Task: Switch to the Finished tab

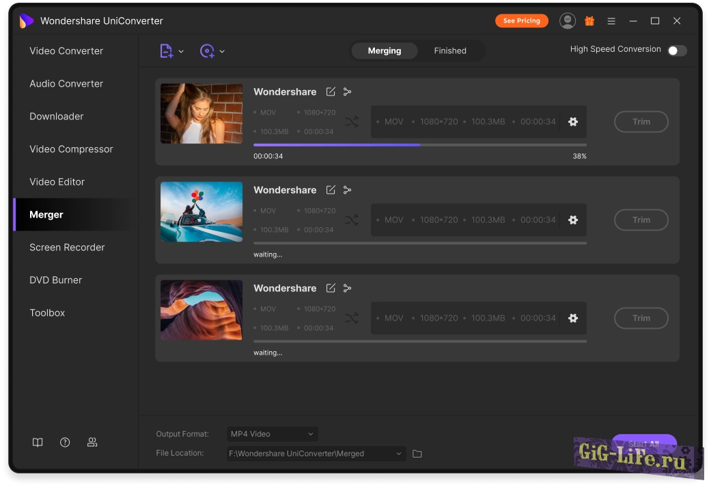Action: coord(450,51)
